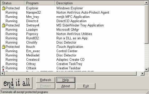Click status bar 'Terminate all except protected programs'
Image resolution: width=149 pixels, height=94 pixels.
point(24,92)
